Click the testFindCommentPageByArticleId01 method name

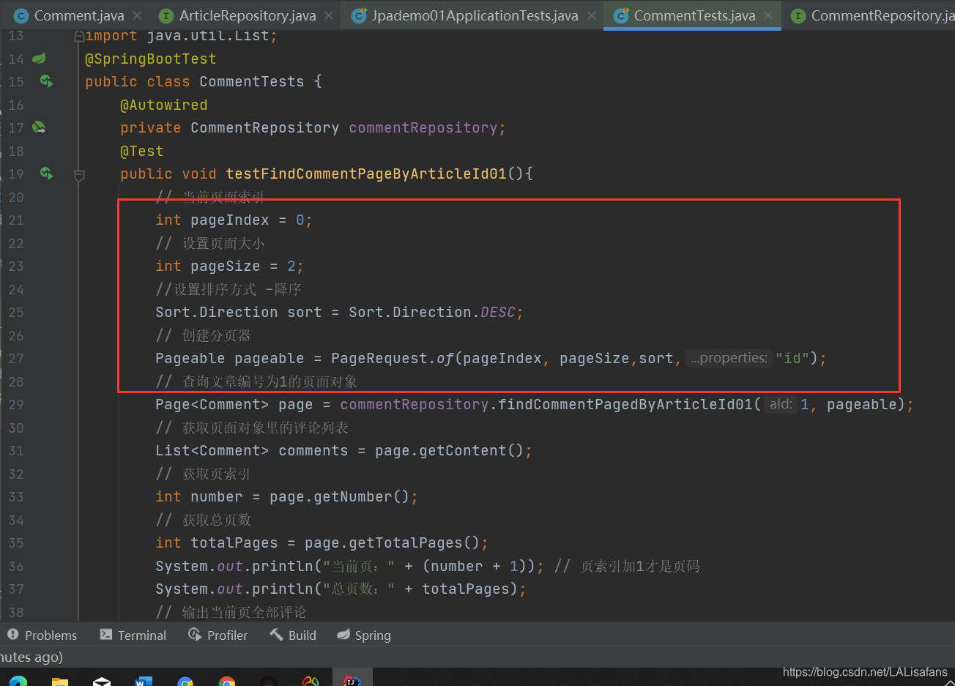coord(366,174)
